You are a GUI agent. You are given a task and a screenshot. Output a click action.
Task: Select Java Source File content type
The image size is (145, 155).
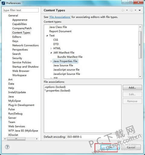63,65
